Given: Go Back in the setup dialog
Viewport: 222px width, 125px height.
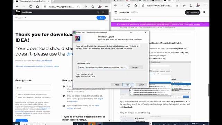Looking at the screenshot, I should (x=117, y=85).
